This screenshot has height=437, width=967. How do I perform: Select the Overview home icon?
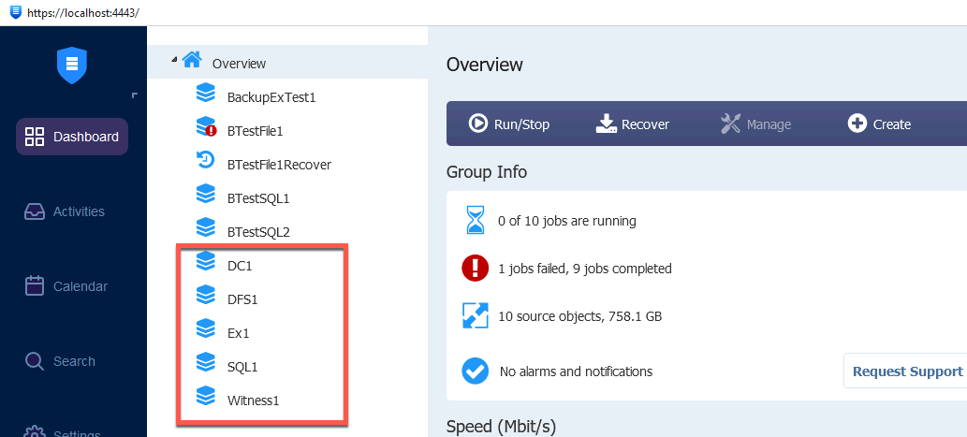click(192, 59)
